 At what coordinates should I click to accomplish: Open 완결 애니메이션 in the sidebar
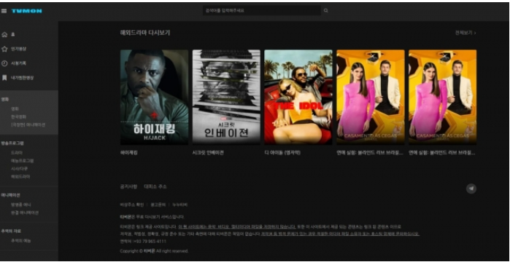[25, 213]
